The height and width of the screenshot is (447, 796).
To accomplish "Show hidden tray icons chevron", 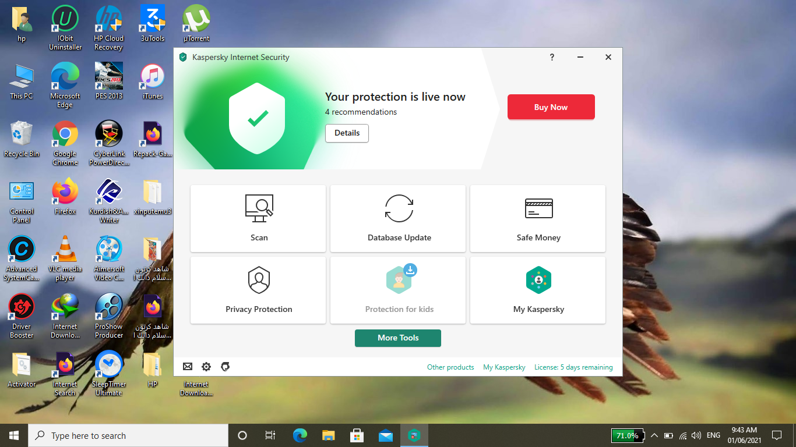I will 654,435.
